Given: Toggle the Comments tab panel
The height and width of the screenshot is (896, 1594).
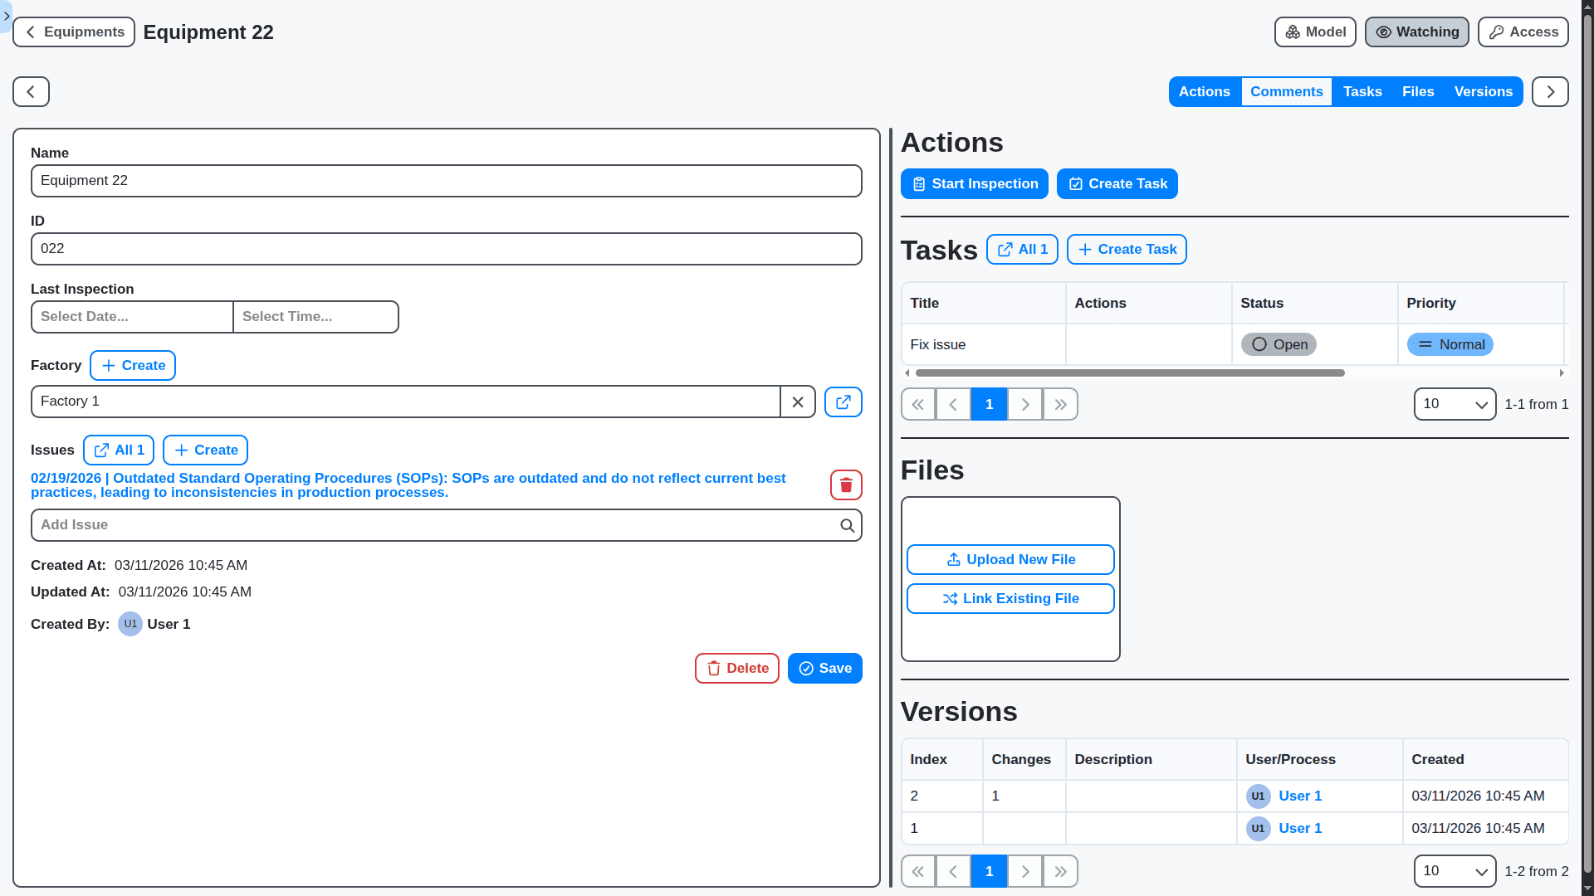Looking at the screenshot, I should click(x=1286, y=92).
